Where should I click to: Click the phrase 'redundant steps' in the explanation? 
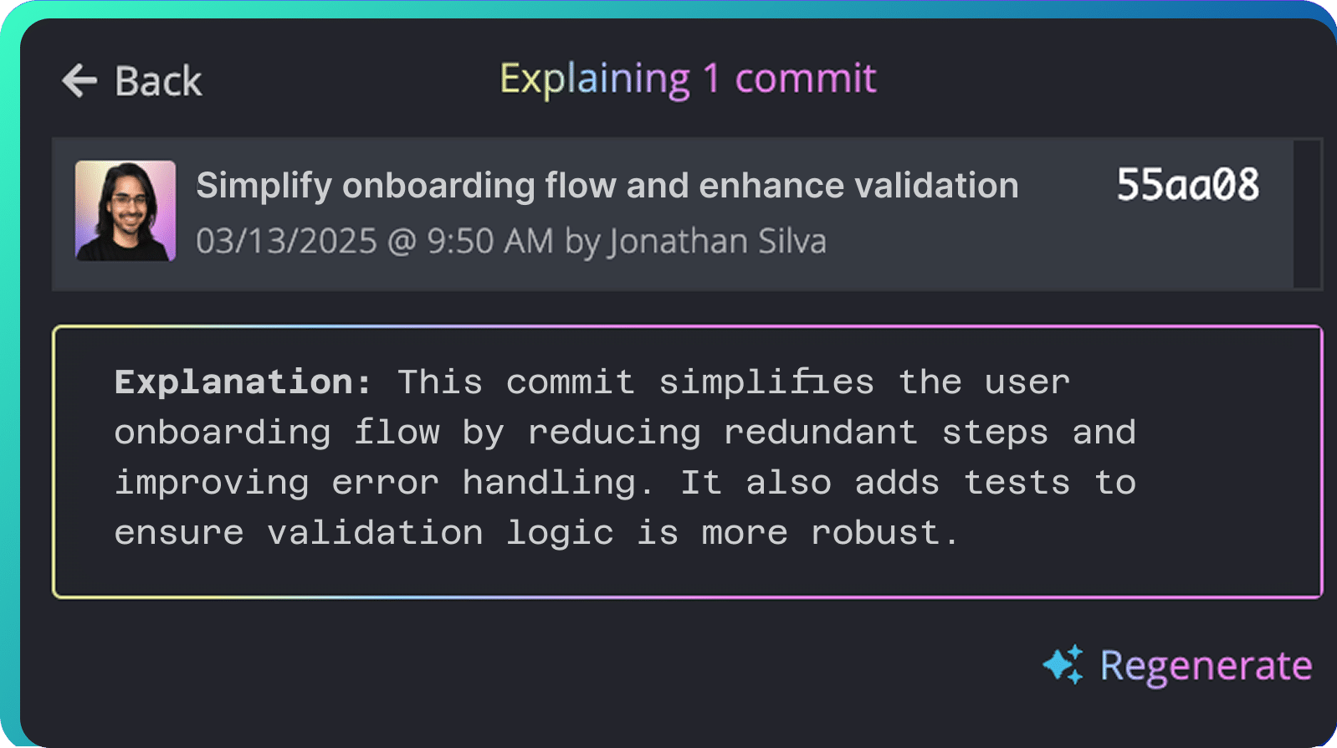pos(886,433)
